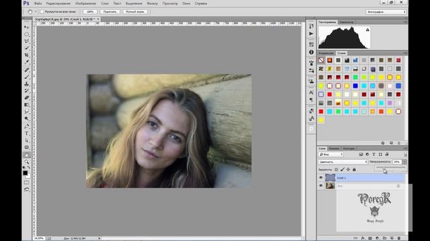Select the Crop tool

pyautogui.click(x=27, y=55)
